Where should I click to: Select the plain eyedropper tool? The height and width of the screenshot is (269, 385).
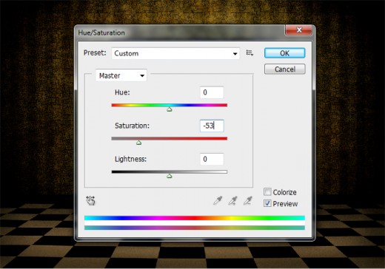click(218, 200)
